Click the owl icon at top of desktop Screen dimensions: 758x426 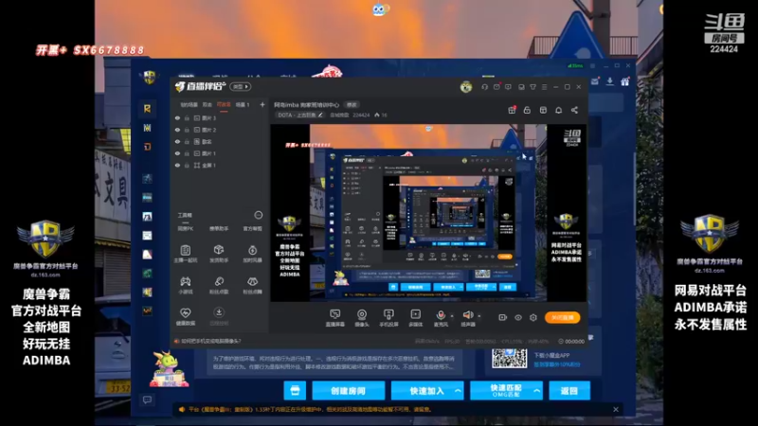click(380, 9)
